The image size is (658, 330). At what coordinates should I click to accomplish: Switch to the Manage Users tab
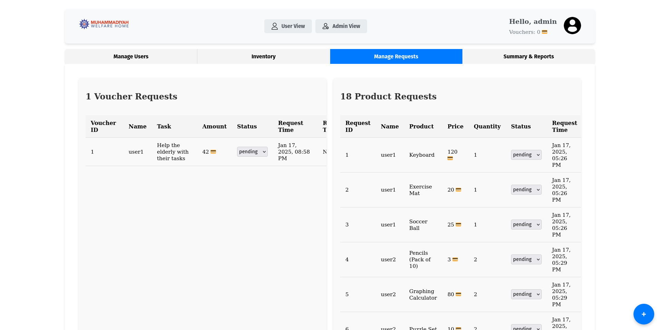tap(131, 57)
